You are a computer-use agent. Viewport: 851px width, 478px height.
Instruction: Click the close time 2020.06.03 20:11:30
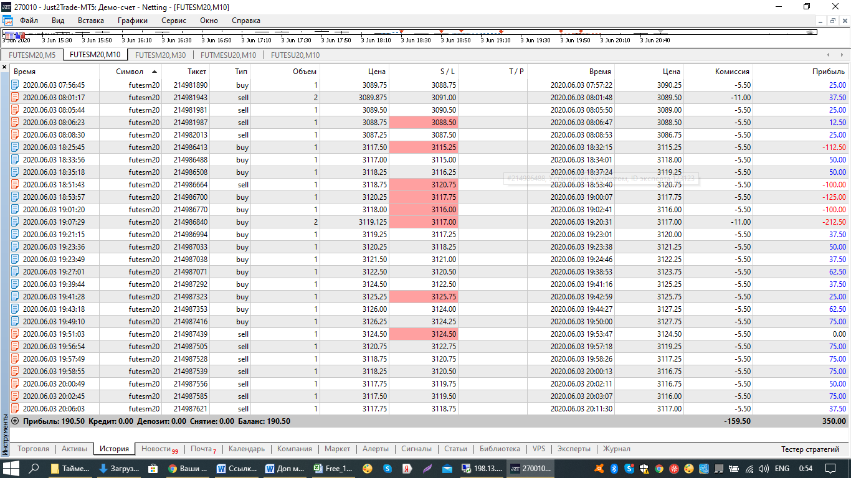pyautogui.click(x=581, y=409)
